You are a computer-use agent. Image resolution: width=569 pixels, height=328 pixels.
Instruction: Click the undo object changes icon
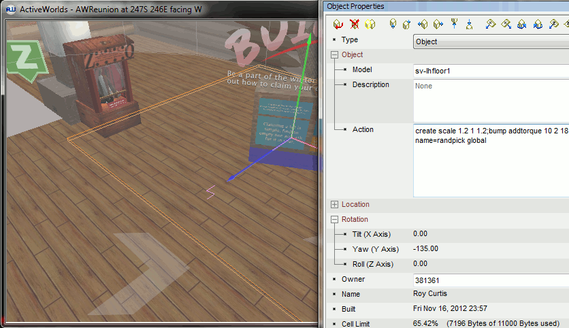(338, 24)
